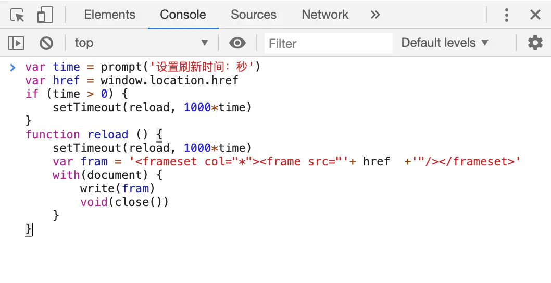The image size is (551, 283).
Task: Activate the inspect element picker
Action: click(x=18, y=15)
